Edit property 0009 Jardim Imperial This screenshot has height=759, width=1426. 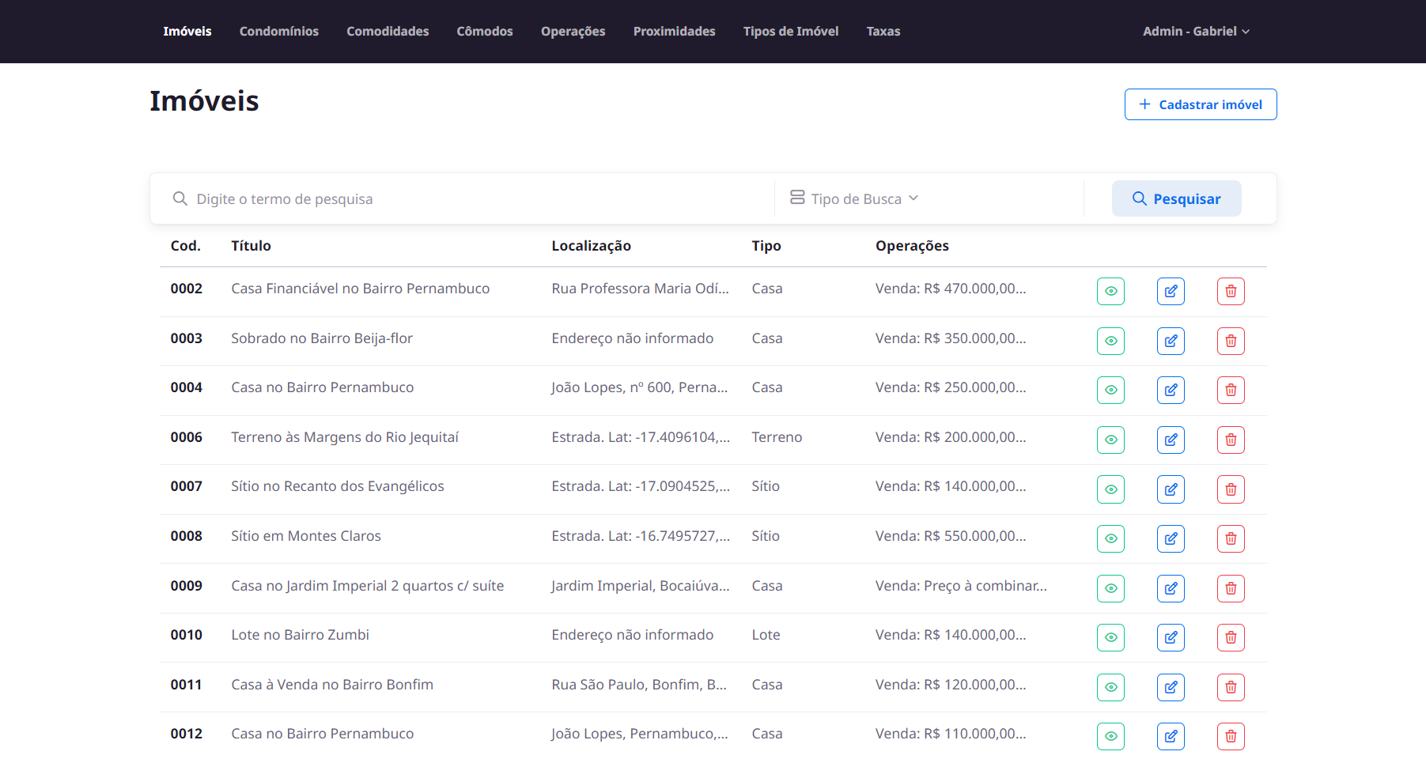(x=1171, y=588)
